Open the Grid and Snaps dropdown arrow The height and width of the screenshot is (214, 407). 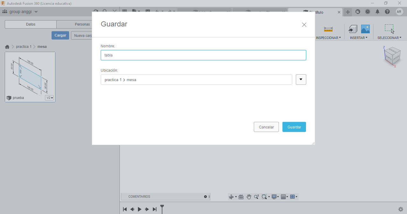(287, 197)
